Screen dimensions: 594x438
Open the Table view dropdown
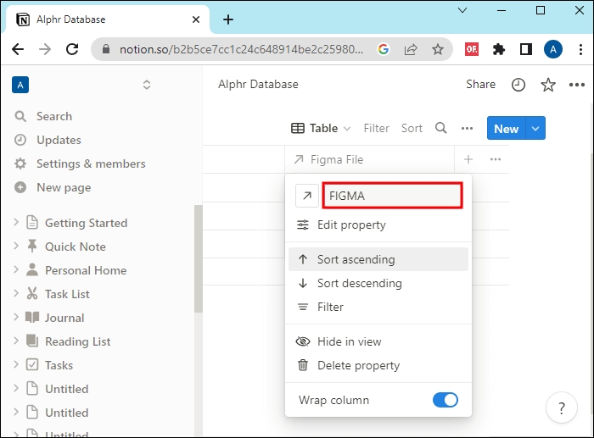tap(321, 128)
